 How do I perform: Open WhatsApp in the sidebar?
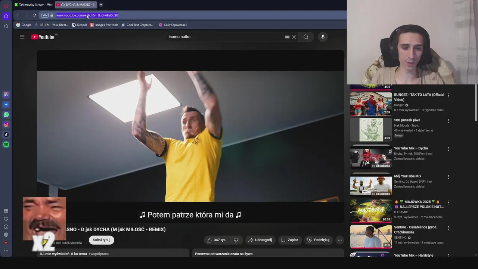[6, 115]
